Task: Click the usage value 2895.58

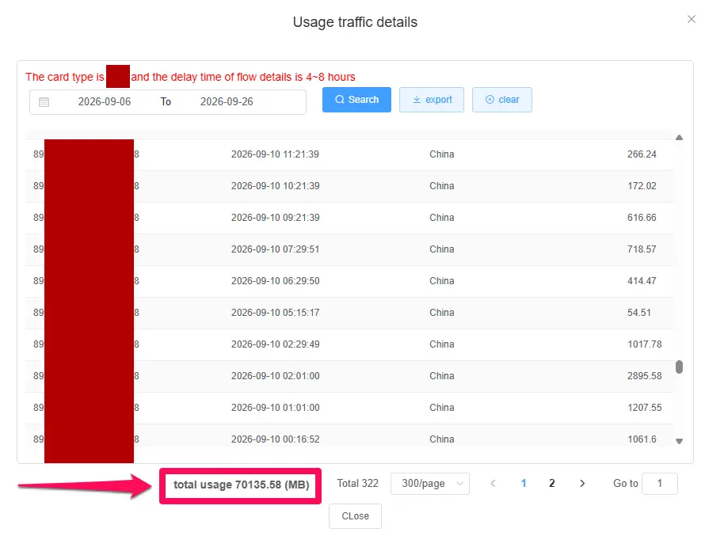Action: coord(644,376)
